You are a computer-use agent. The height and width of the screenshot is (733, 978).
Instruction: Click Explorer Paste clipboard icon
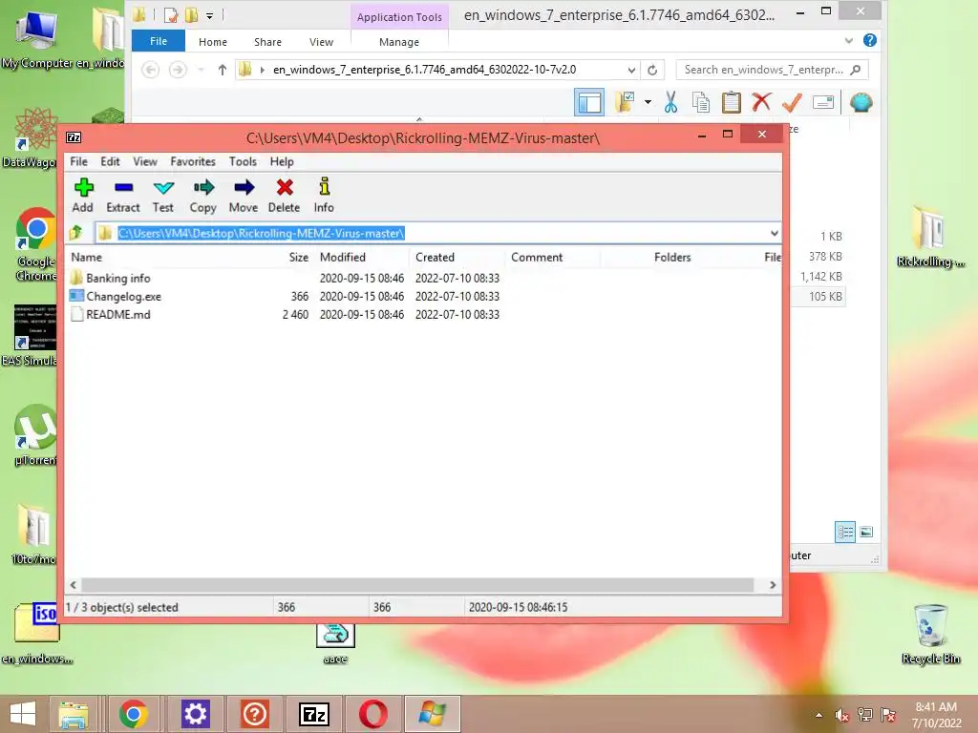click(x=731, y=102)
